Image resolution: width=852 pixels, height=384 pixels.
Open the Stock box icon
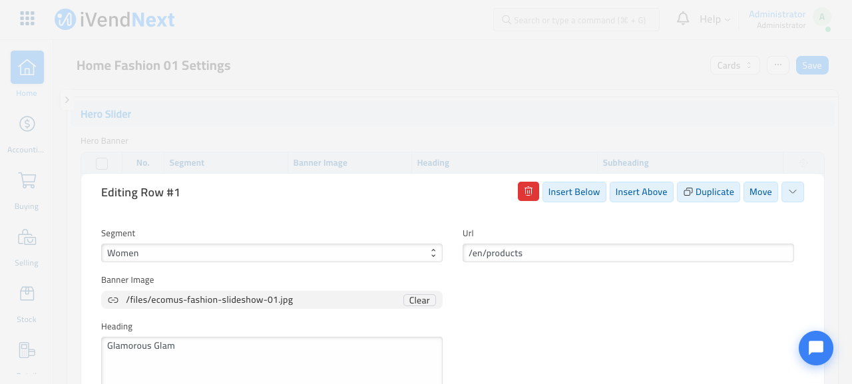coord(27,293)
